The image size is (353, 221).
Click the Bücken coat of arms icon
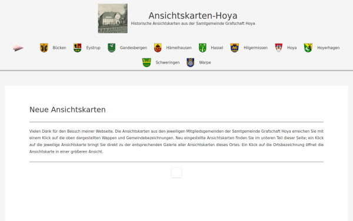pos(44,48)
